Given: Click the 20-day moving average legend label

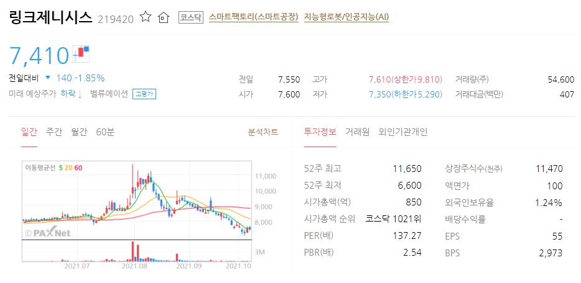Looking at the screenshot, I should (68, 168).
